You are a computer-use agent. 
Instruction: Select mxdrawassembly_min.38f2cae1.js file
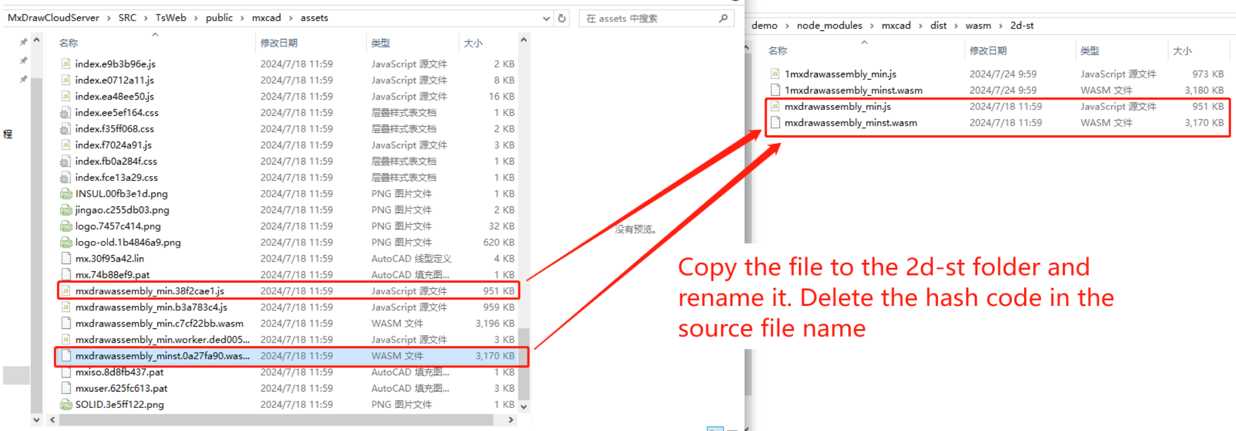(149, 291)
